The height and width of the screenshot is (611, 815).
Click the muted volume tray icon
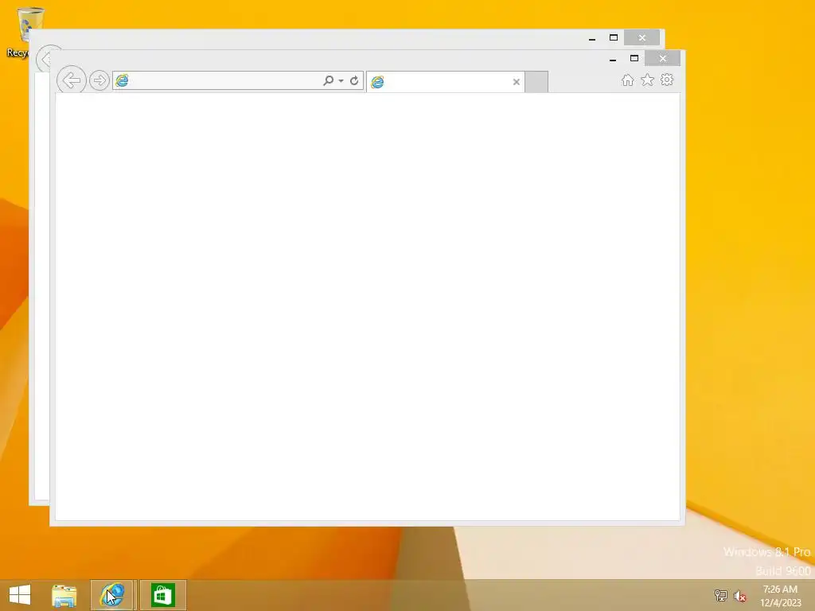pos(740,596)
